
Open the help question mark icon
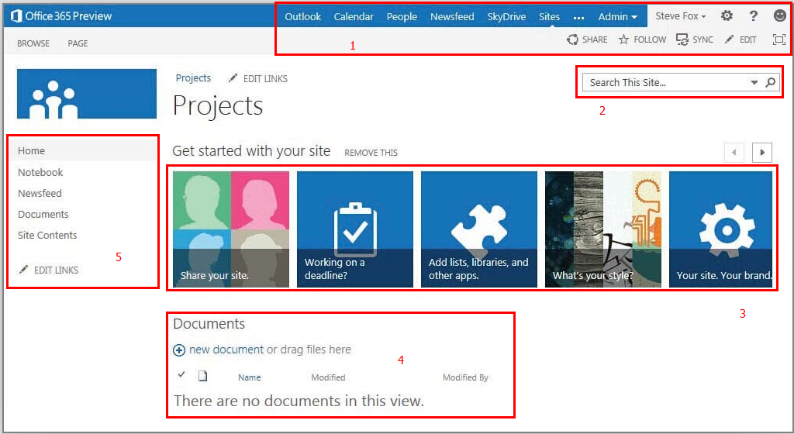(x=753, y=16)
